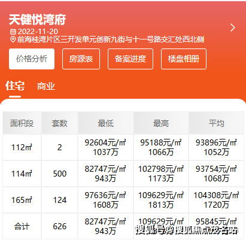
Task: Click the address text starting with 前海桂湾片区
Action: tap(111, 40)
